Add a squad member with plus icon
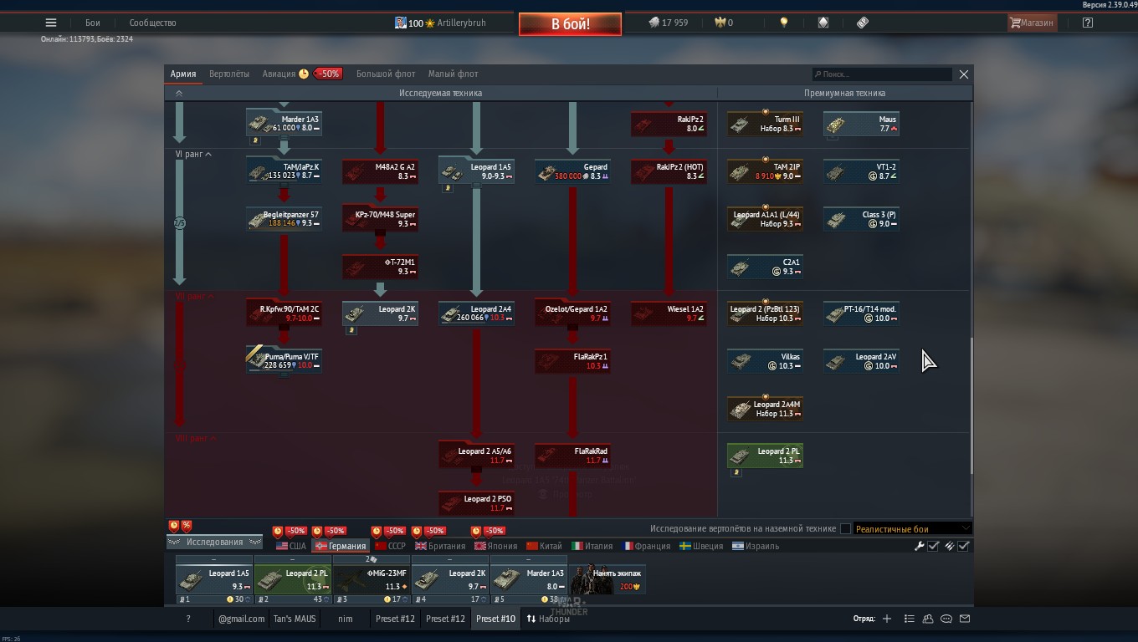 887,619
